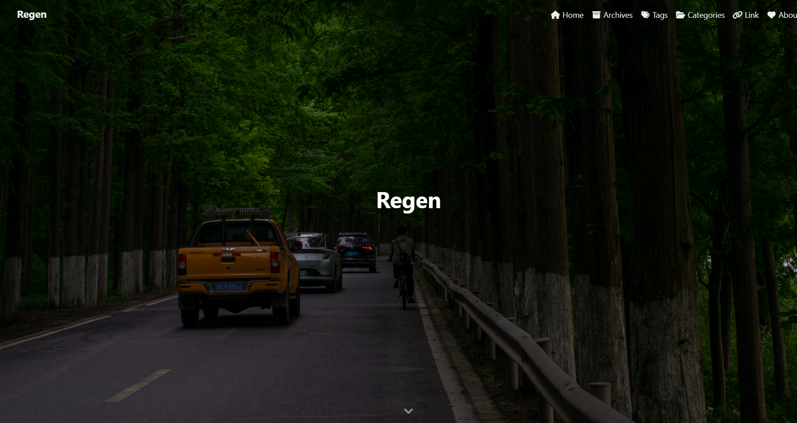The height and width of the screenshot is (423, 797).
Task: Open the Categories menu item
Action: pos(700,15)
